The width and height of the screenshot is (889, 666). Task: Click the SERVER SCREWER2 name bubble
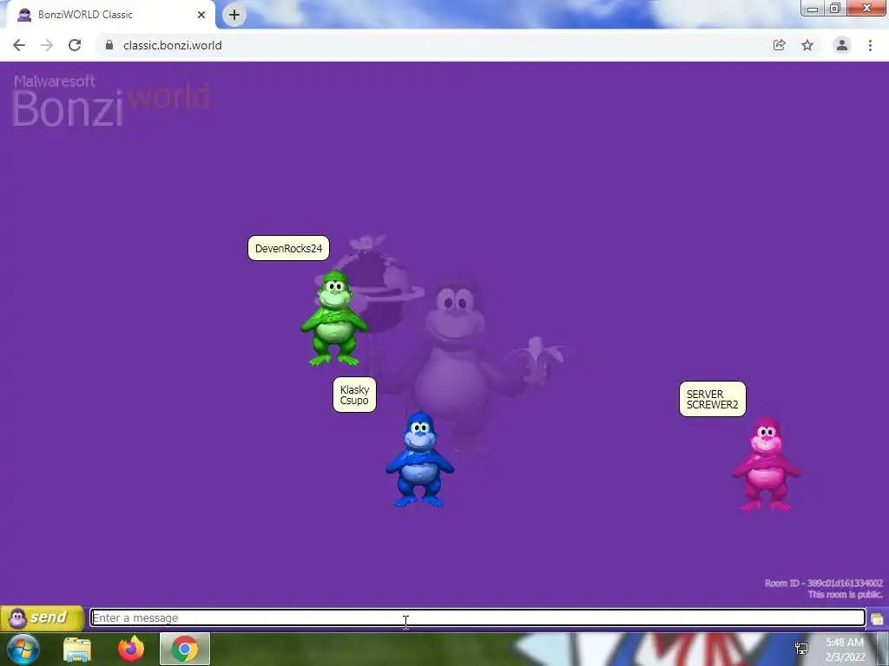[713, 399]
